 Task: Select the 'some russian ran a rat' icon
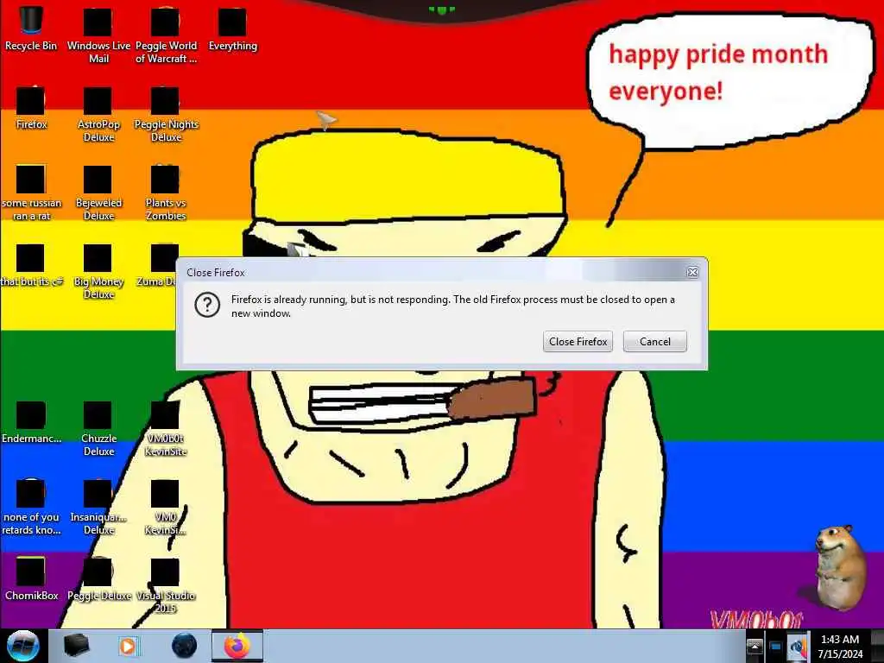(31, 193)
